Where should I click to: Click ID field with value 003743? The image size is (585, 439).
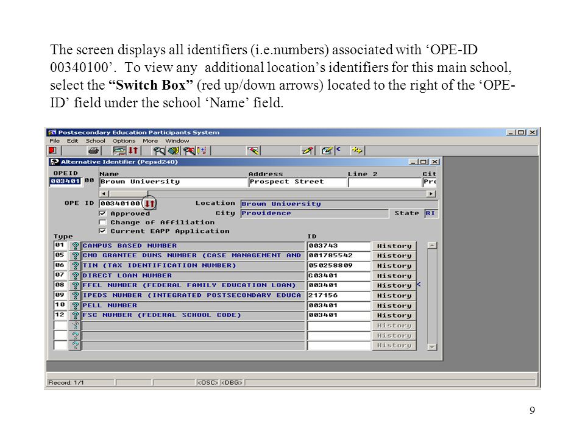tap(339, 246)
